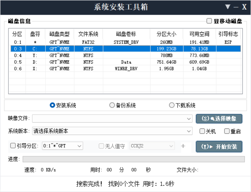The width and height of the screenshot is (251, 192).
Task: Click the 引导标志 column header
Action: [228, 34]
